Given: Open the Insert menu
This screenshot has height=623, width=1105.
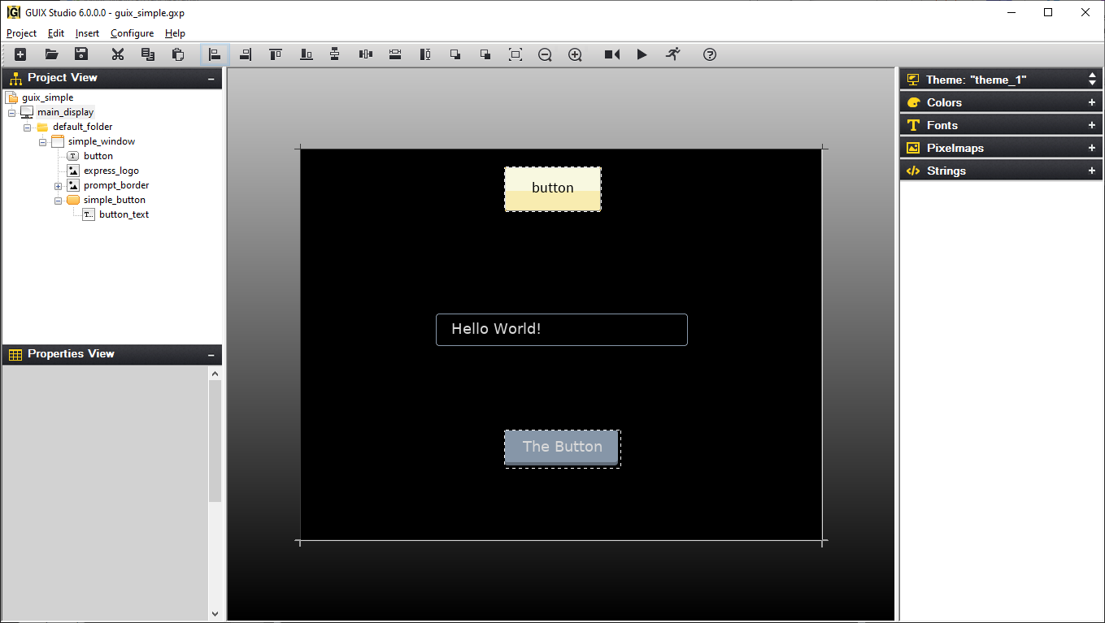Looking at the screenshot, I should pyautogui.click(x=87, y=33).
